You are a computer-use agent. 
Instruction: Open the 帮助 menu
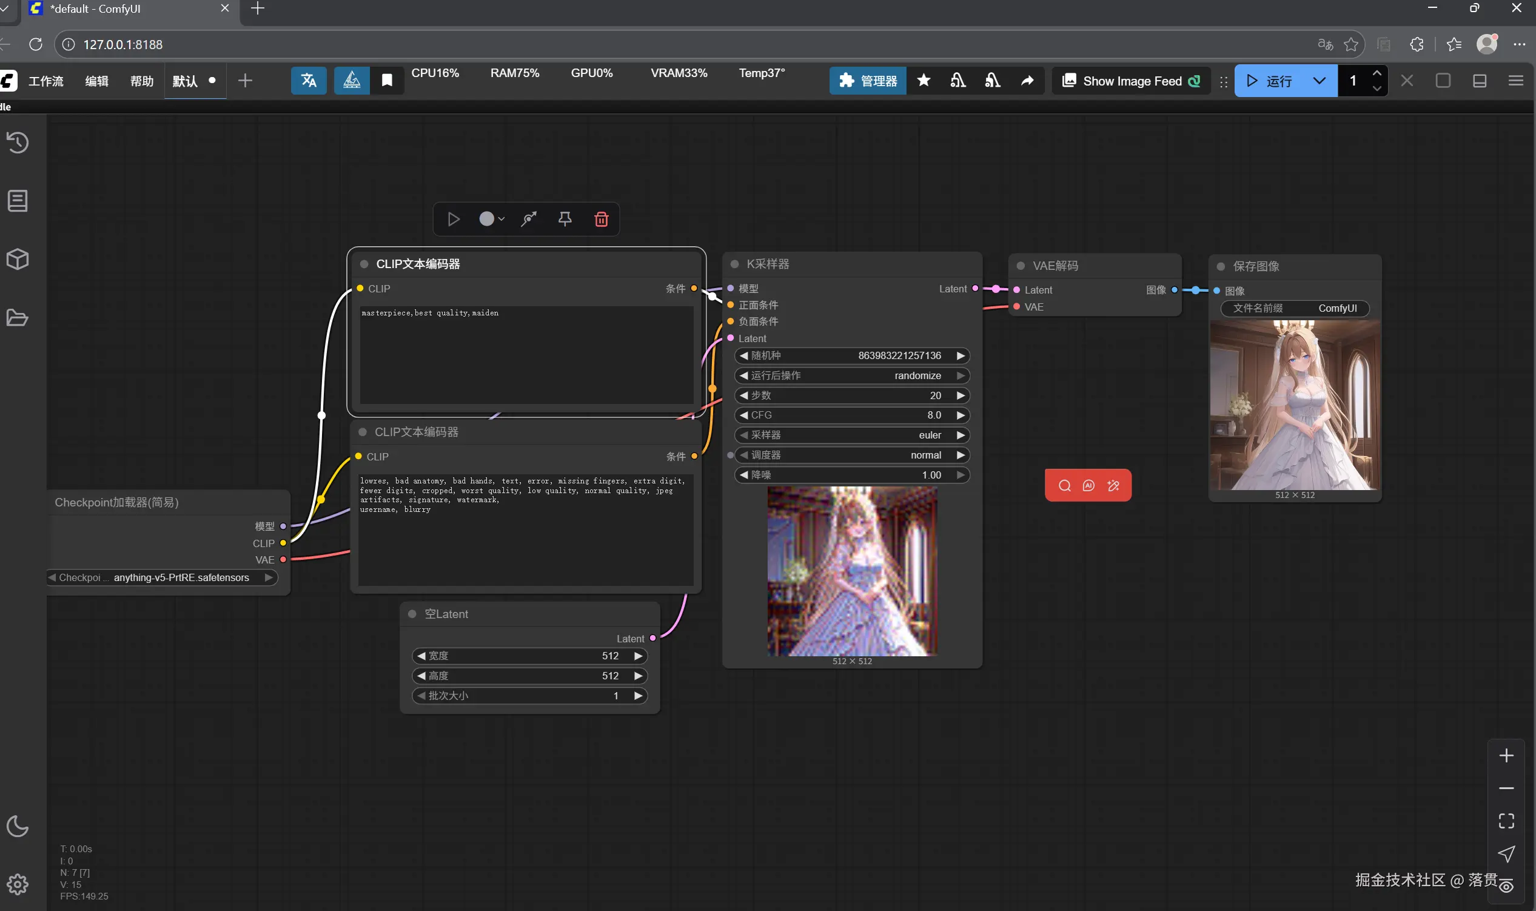point(142,81)
